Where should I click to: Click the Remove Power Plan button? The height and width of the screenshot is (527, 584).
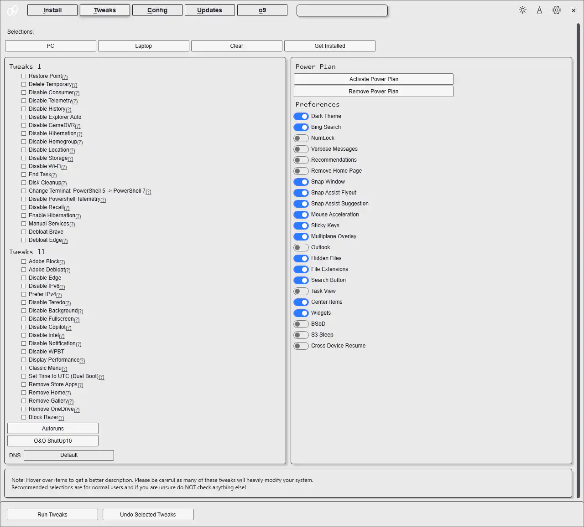[x=373, y=91]
